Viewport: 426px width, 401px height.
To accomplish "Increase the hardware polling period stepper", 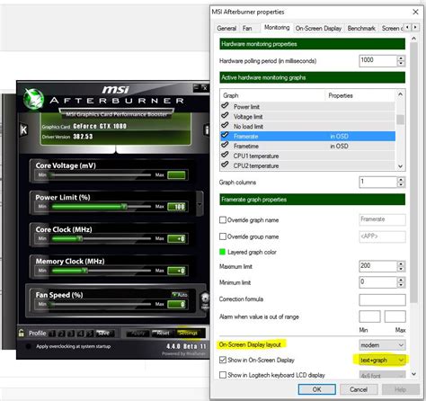I will click(x=401, y=58).
